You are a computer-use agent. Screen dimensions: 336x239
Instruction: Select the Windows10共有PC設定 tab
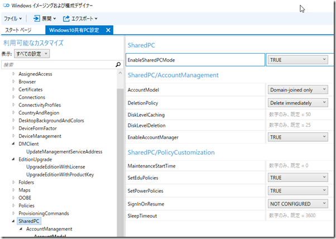(x=74, y=30)
